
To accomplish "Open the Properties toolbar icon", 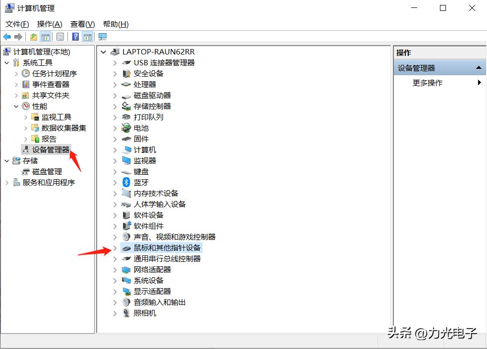I will pos(60,37).
